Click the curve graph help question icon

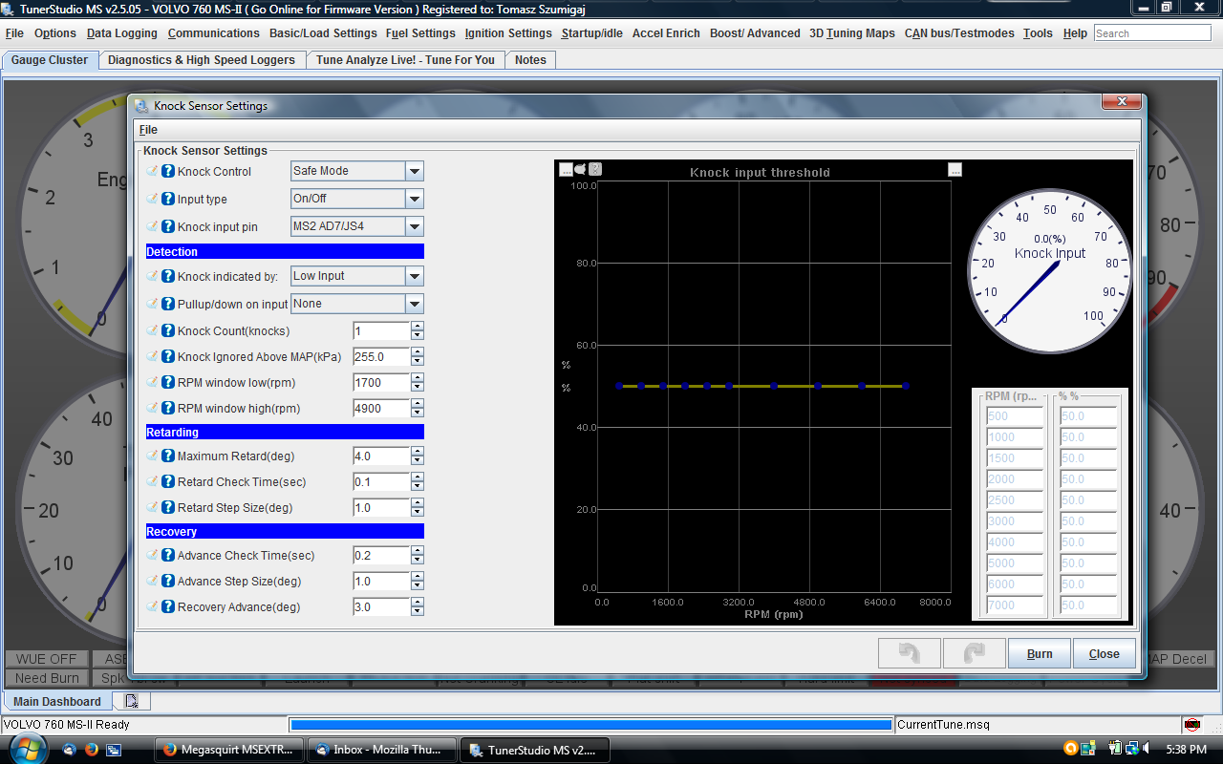[x=595, y=170]
